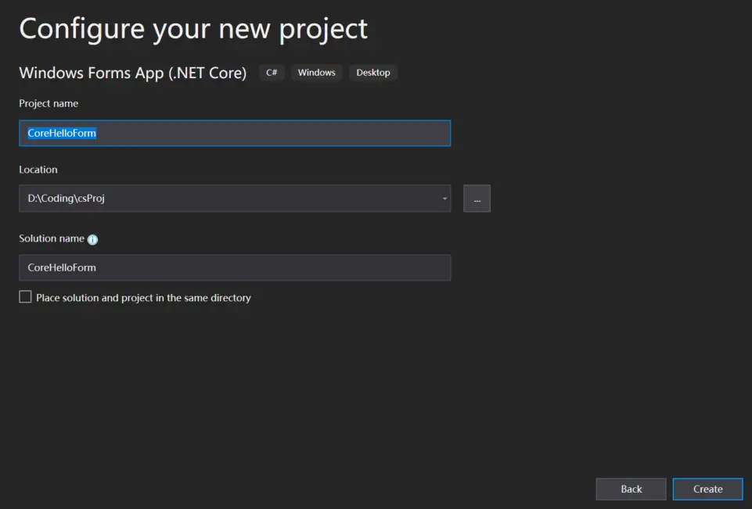
Task: Tick the same directory checkbox
Action: (25, 296)
